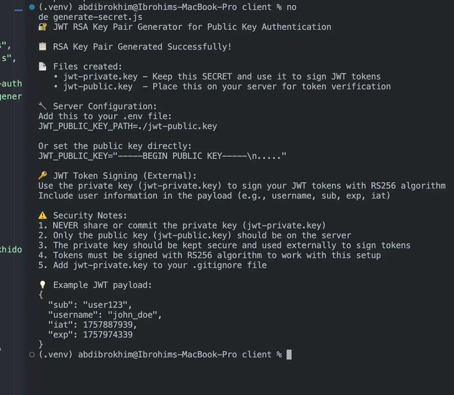Click the JWT_PUBLIC_KEY_PATH=./jwt-public.key line
Screen dimensions: 454x395
(128, 126)
